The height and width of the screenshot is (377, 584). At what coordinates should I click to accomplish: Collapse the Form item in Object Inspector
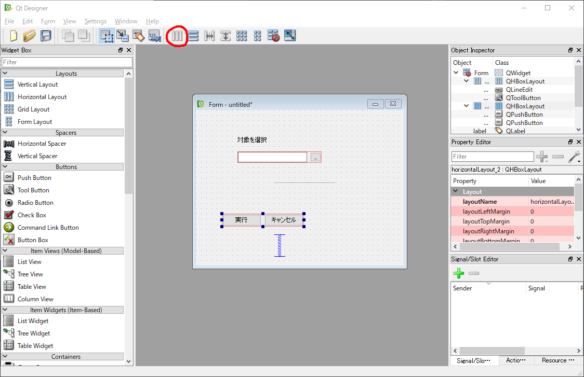456,73
